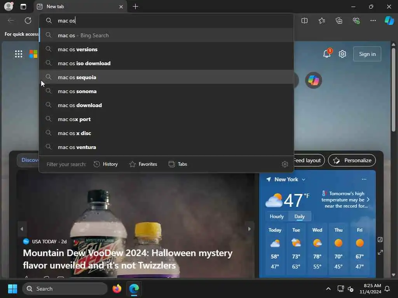Select Tue forecast column

(x=296, y=248)
